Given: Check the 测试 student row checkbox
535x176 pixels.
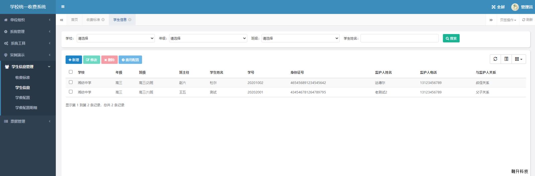Looking at the screenshot, I should pos(71,92).
